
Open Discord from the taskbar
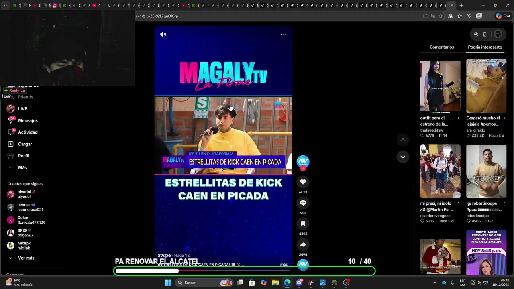(x=299, y=283)
